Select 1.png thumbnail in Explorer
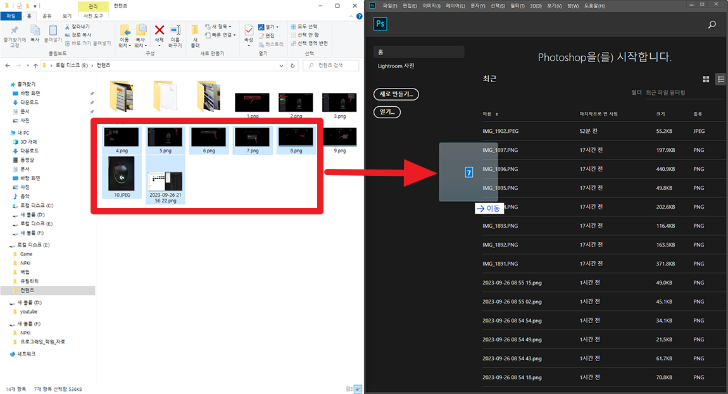The width and height of the screenshot is (728, 394). (252, 102)
